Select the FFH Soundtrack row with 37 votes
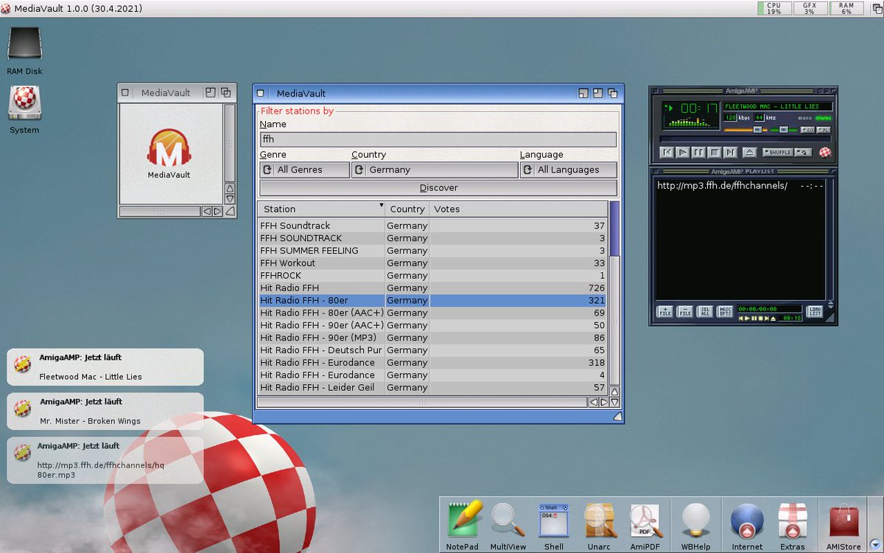Screen dimensions: 884x553 (433, 226)
